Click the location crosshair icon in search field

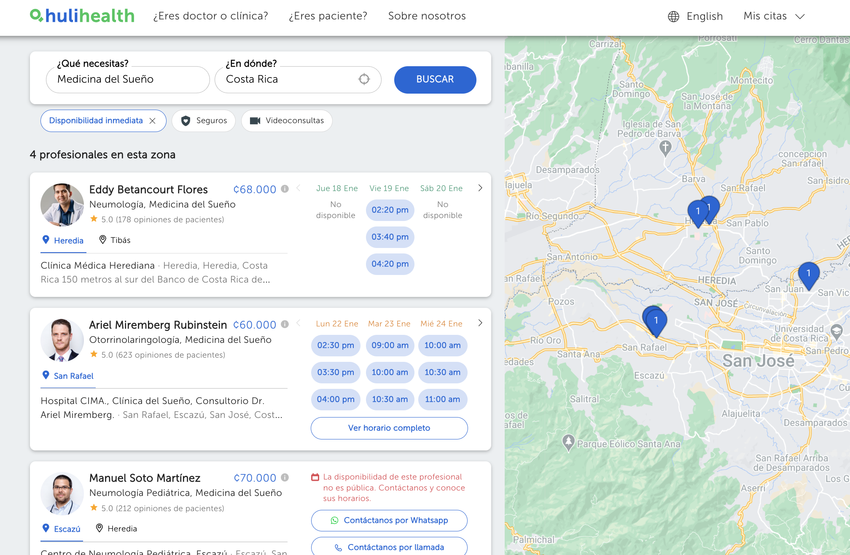[x=364, y=79]
